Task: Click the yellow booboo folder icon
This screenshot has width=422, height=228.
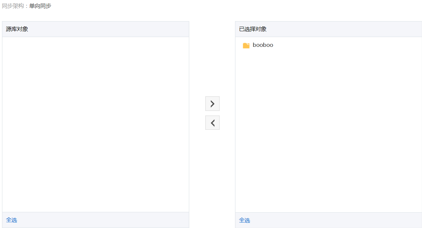Action: coord(246,46)
